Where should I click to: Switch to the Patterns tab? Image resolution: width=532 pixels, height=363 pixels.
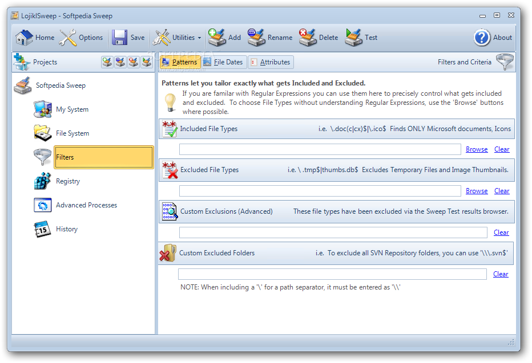(180, 62)
